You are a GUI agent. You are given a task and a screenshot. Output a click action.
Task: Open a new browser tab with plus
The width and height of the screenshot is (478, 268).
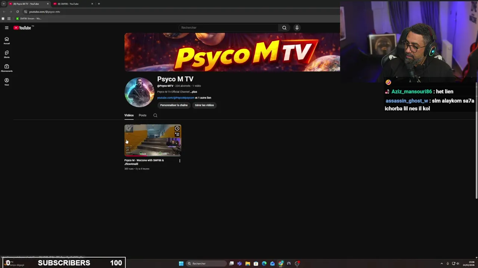(99, 4)
